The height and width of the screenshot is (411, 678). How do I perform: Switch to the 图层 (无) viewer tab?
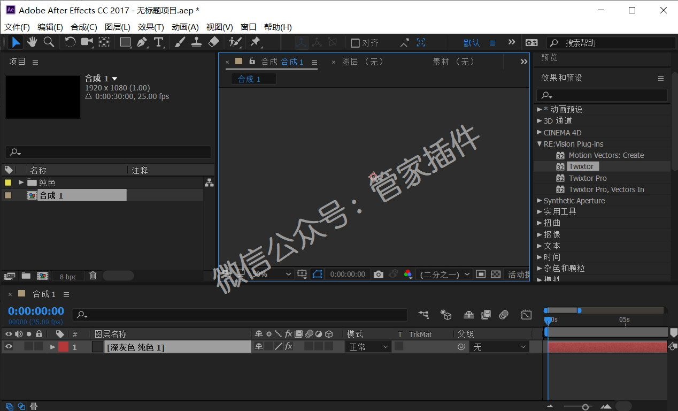click(x=363, y=62)
